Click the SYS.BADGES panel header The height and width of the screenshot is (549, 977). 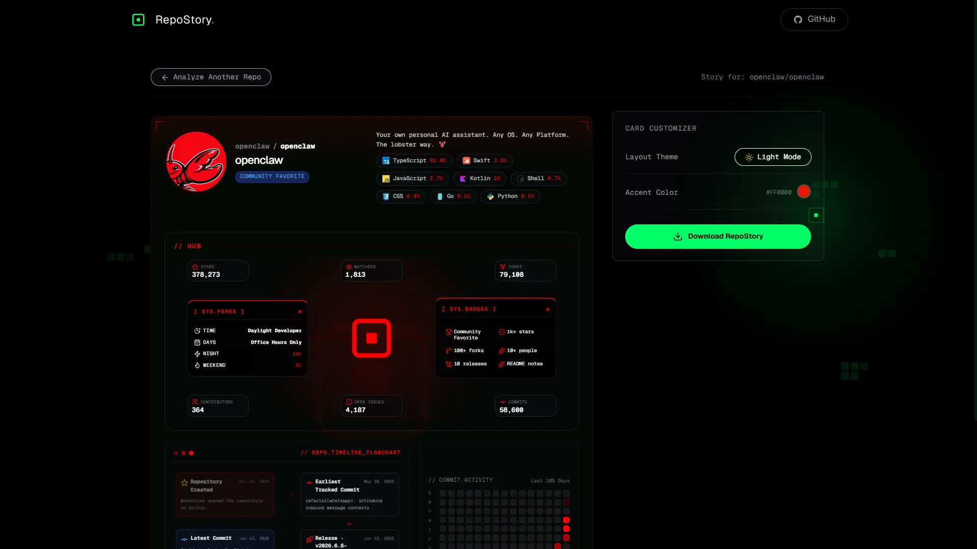click(469, 309)
